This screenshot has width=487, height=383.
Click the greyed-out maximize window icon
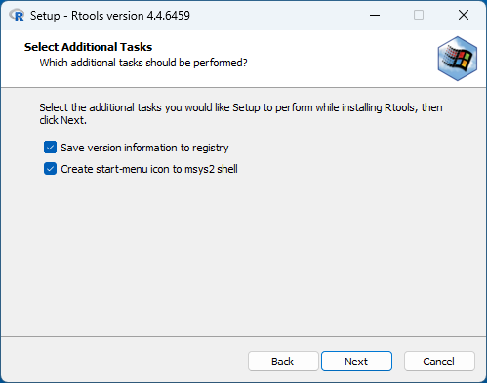pyautogui.click(x=419, y=15)
